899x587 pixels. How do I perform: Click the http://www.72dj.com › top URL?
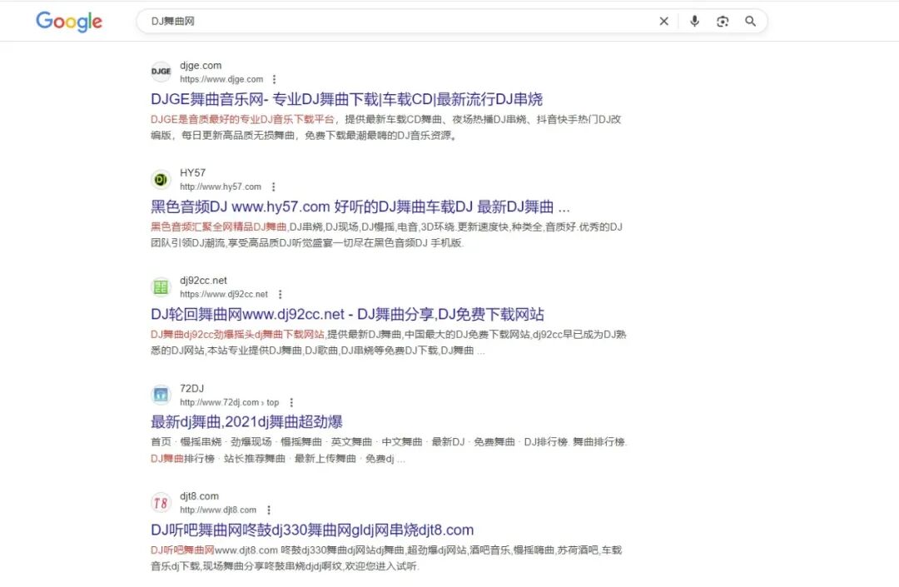pos(230,402)
